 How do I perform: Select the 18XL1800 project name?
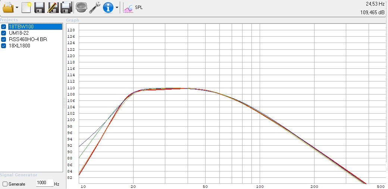[19, 46]
